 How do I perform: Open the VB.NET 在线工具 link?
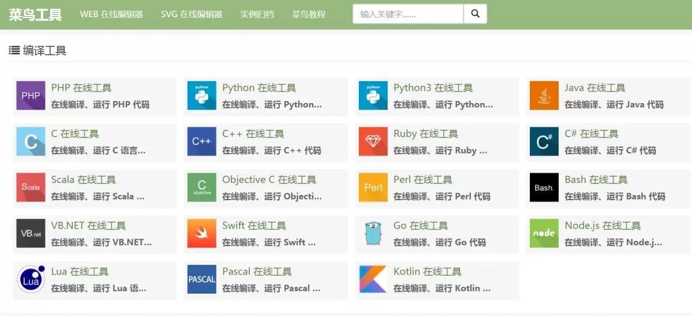click(x=88, y=225)
